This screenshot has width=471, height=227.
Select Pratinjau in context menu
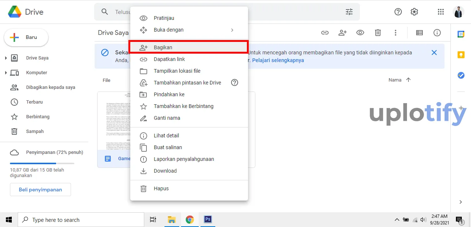tap(189, 18)
